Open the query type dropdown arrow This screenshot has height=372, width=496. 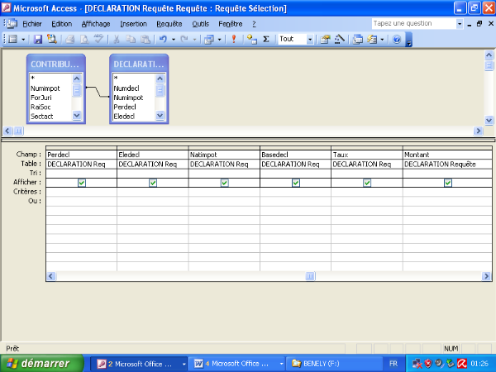click(219, 39)
